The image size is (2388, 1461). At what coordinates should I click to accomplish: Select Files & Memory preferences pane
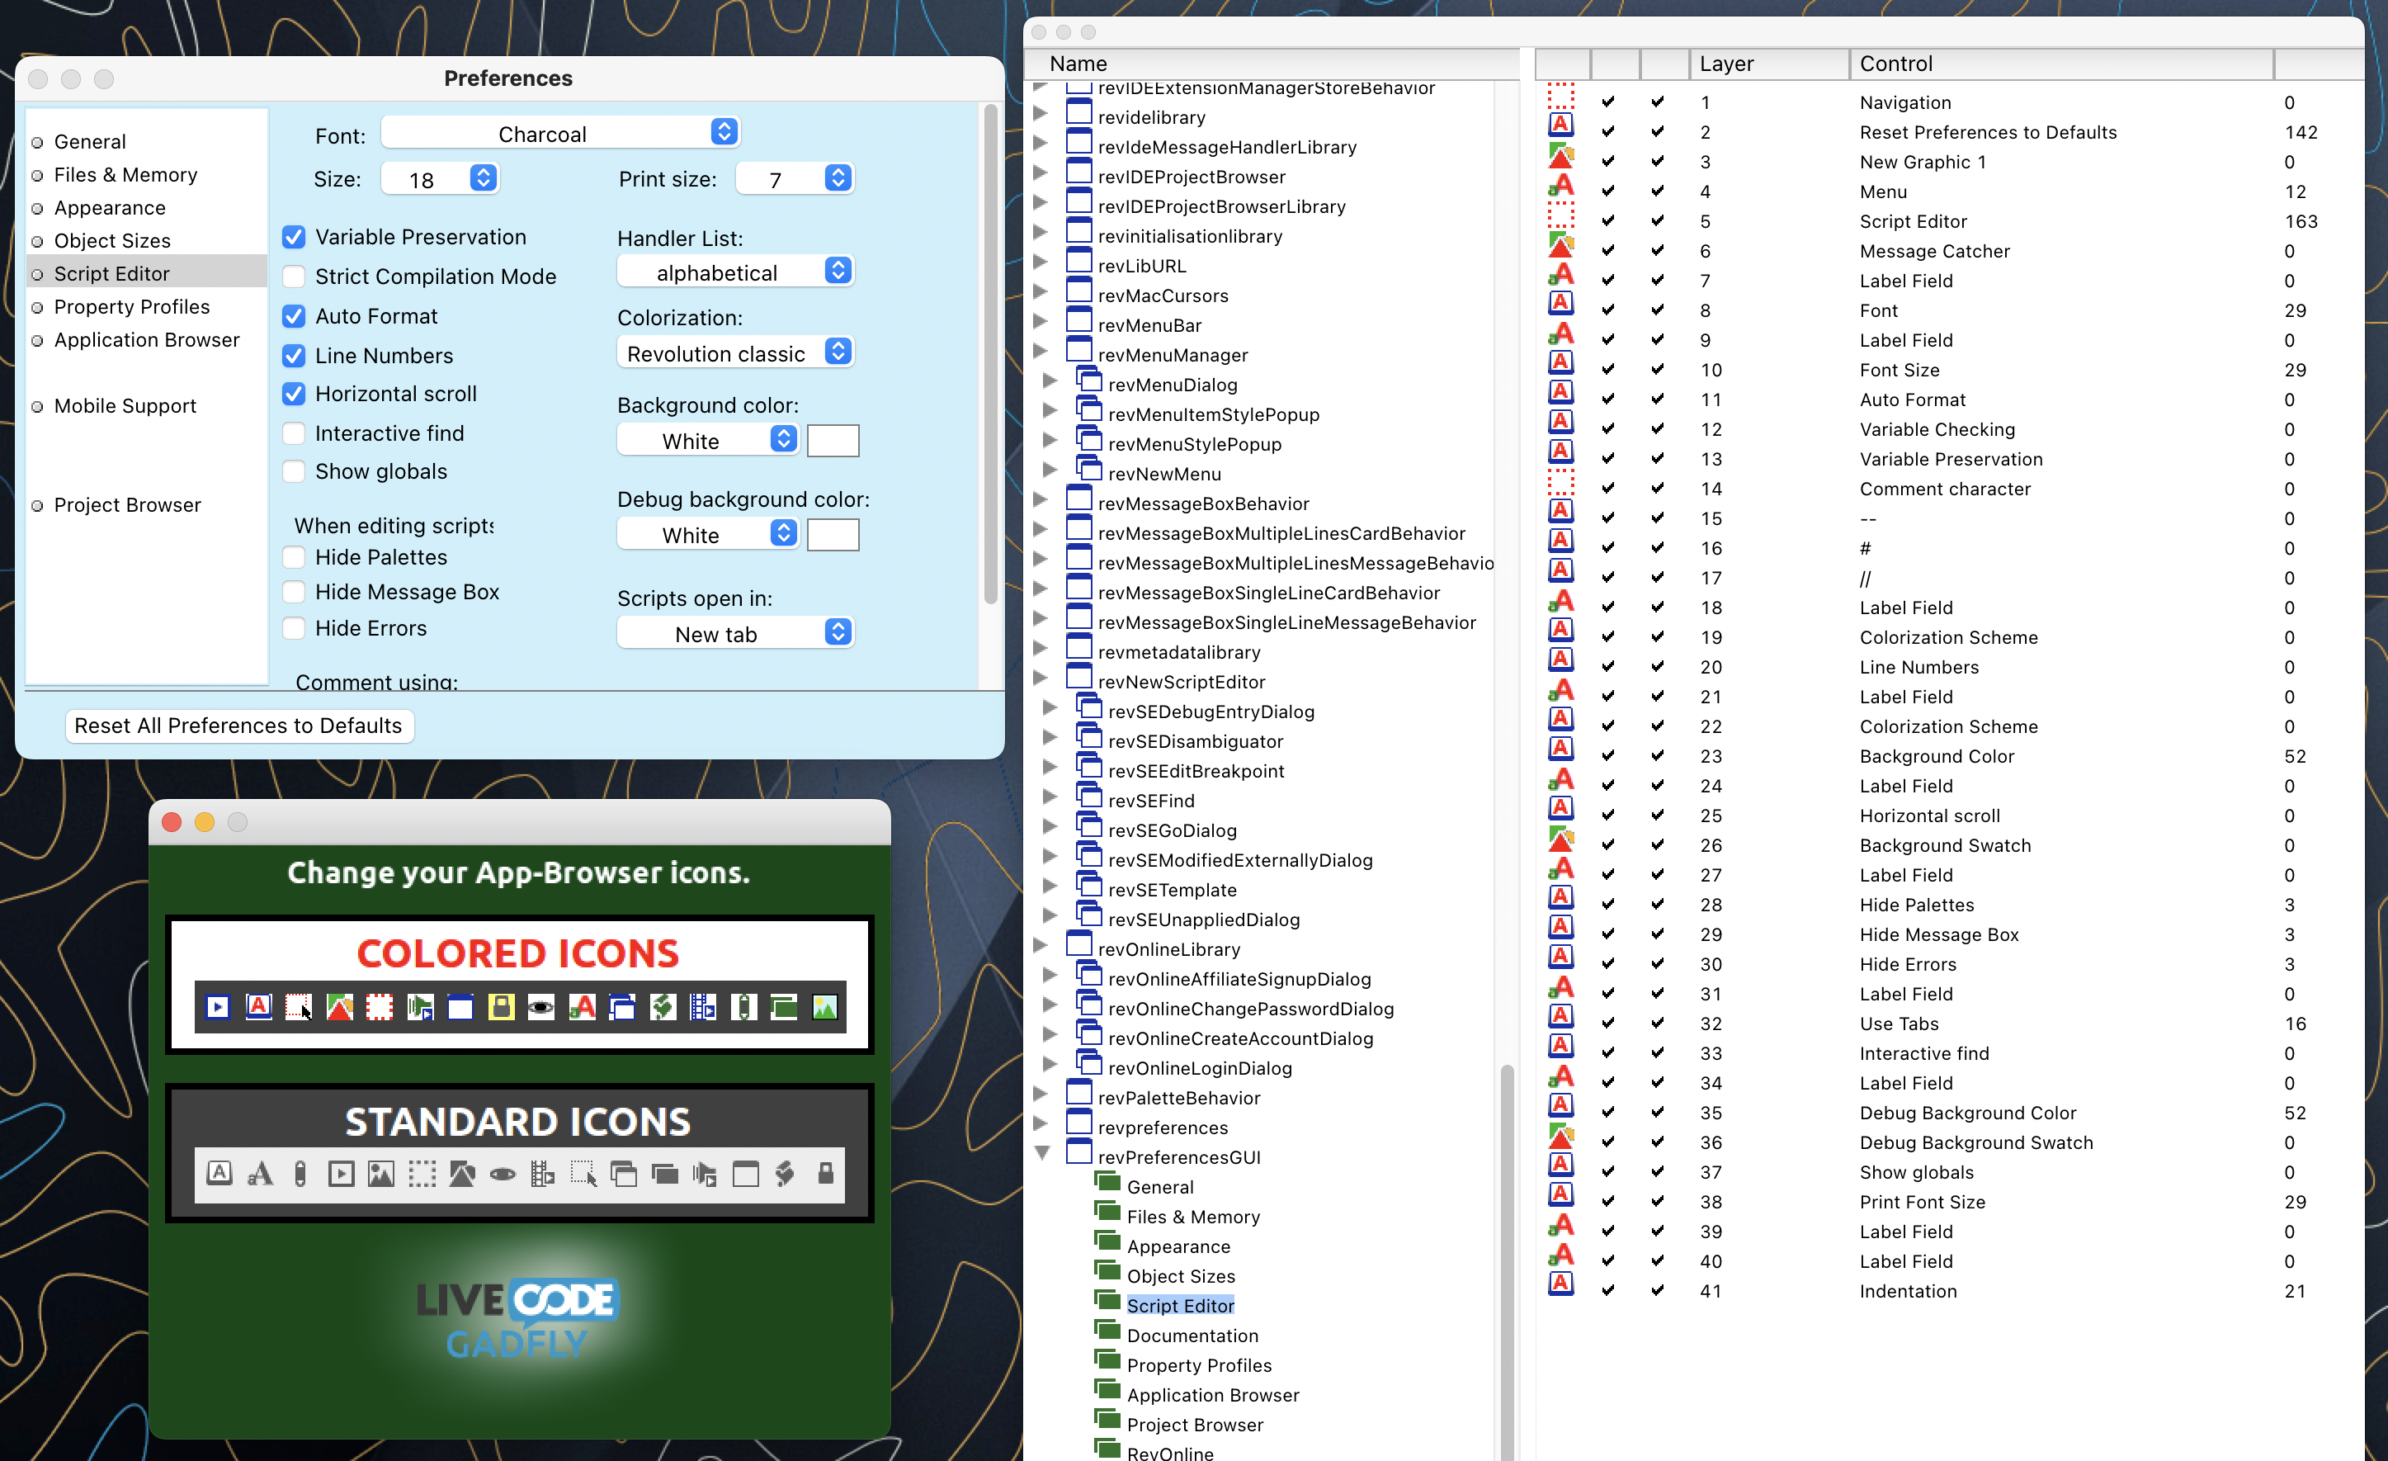point(125,174)
